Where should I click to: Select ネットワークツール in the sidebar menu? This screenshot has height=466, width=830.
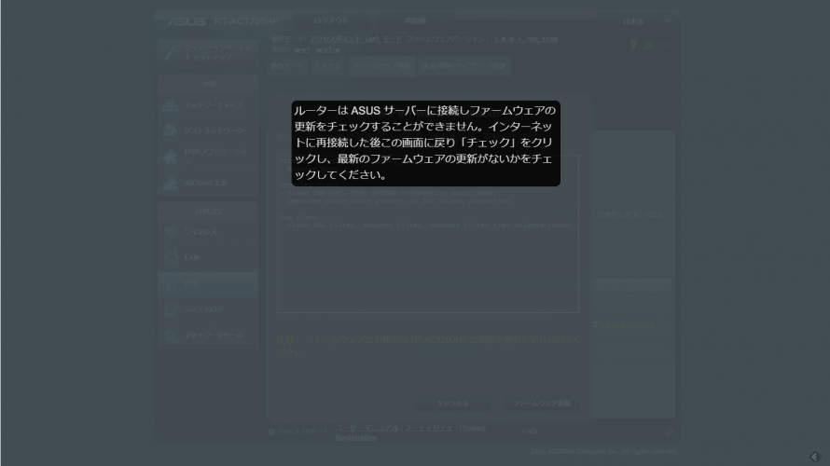214,336
